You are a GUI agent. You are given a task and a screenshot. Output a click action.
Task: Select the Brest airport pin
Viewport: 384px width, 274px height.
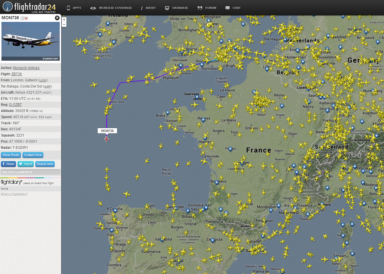168,112
